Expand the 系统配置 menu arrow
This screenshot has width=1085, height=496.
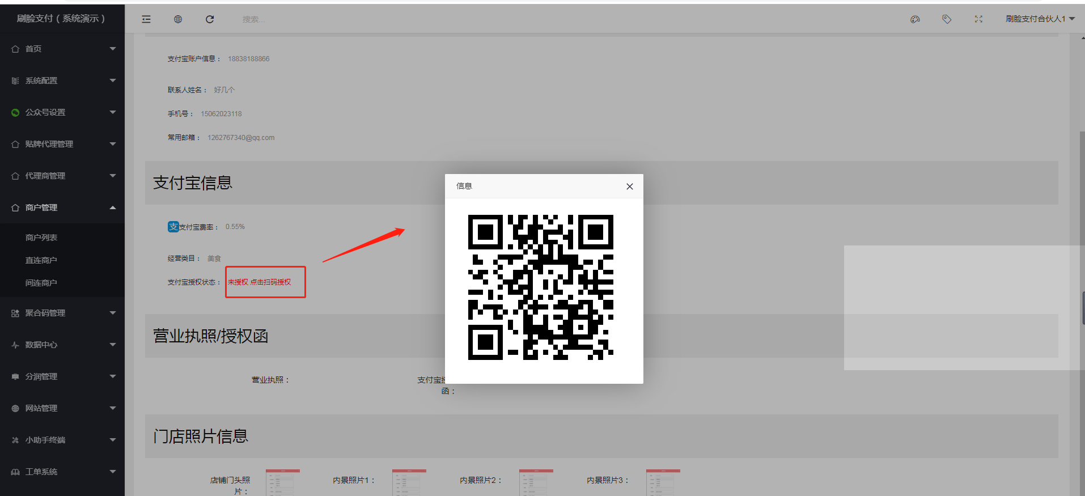113,80
